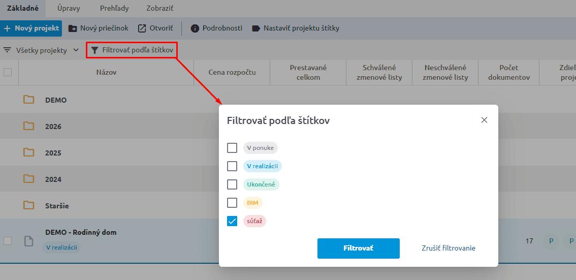Viewport: 576px width, 280px height.
Task: Switch to the Úpravy tab
Action: 69,8
